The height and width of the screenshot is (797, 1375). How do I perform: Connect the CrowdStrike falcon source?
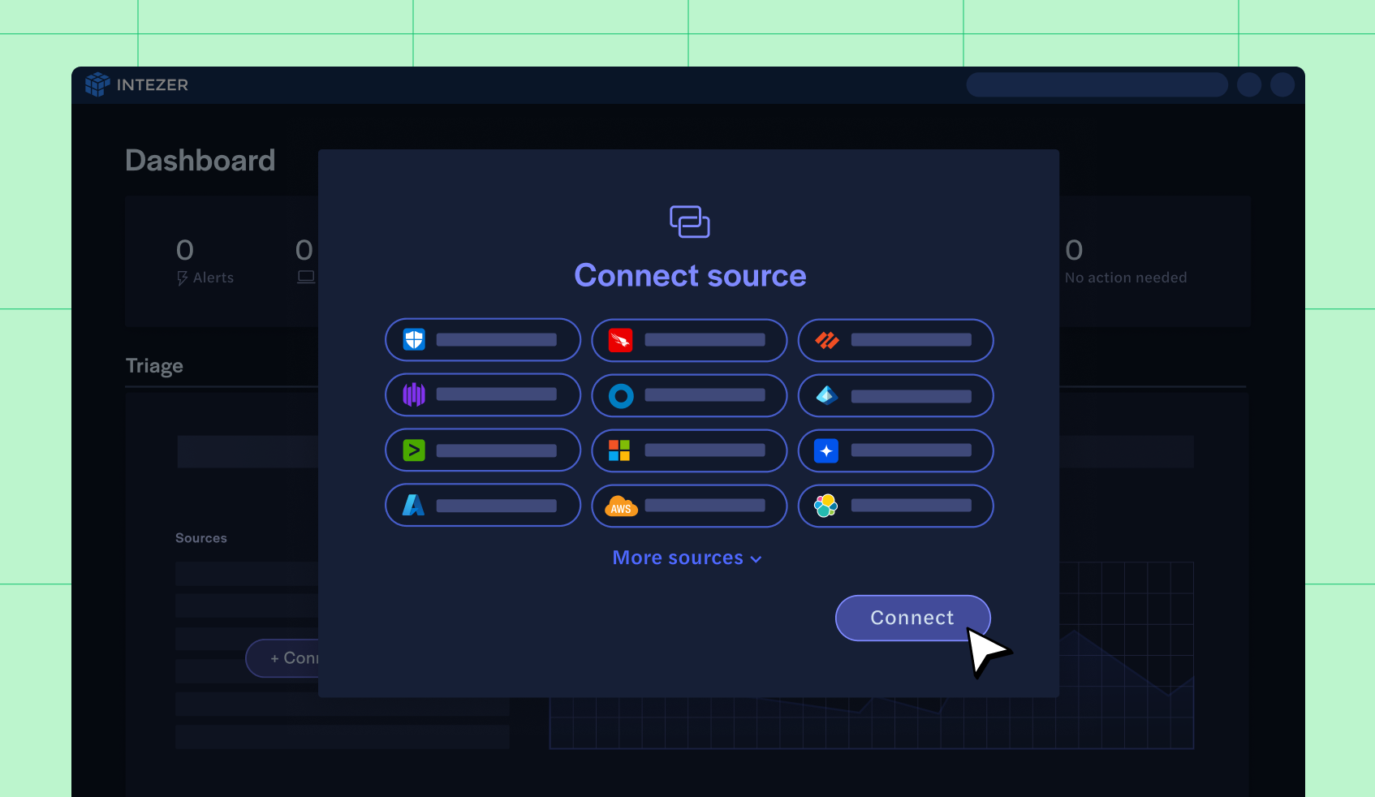620,340
